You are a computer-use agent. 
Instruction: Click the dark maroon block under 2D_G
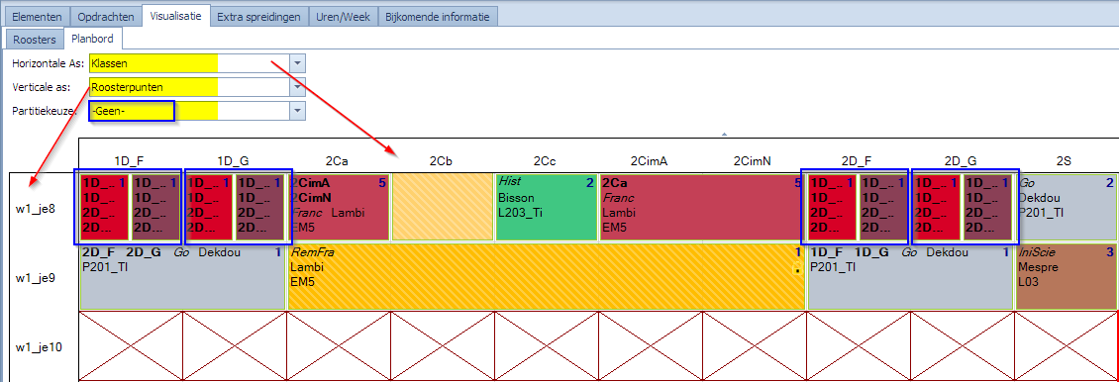tap(987, 208)
